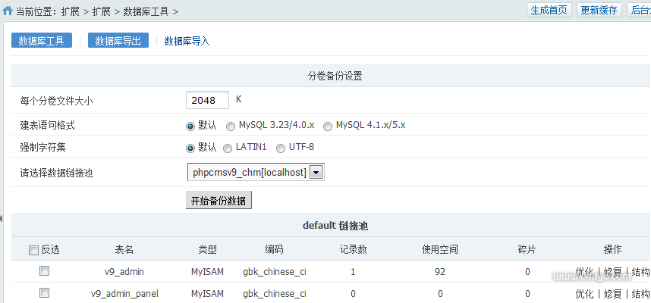The image size is (651, 303).
Task: Select the LATIN1 charset radio button
Action: pyautogui.click(x=228, y=148)
